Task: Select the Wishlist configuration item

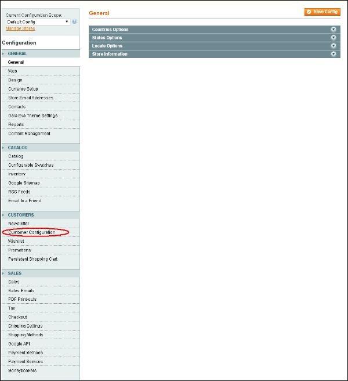Action: click(x=16, y=241)
